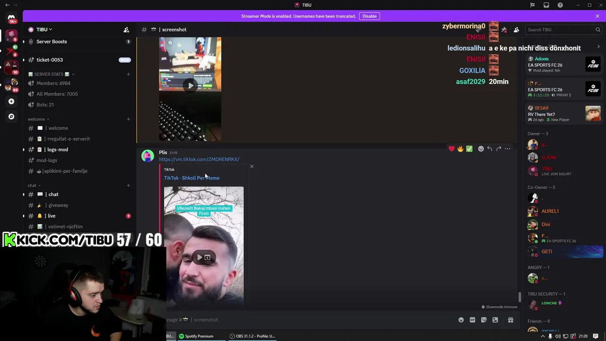This screenshot has height=341, width=606.
Task: Click the invite people icon beside TIBU
Action: 126,29
